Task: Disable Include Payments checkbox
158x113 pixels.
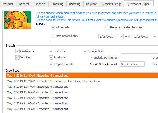Action: tap(91, 58)
